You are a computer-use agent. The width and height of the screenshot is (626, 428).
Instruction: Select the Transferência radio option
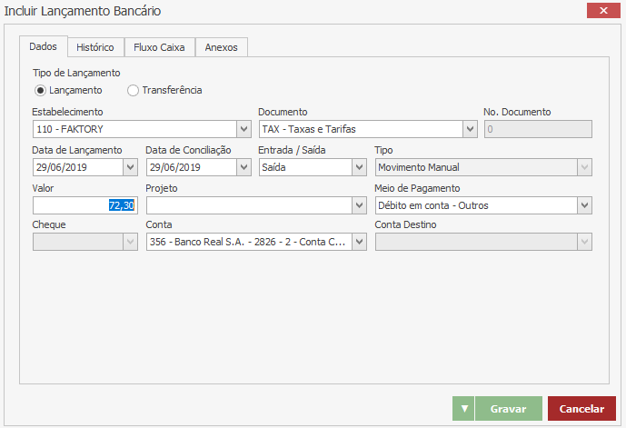[134, 91]
